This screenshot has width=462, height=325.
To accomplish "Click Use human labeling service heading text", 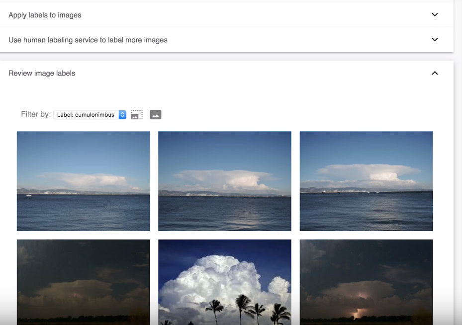I will point(88,40).
